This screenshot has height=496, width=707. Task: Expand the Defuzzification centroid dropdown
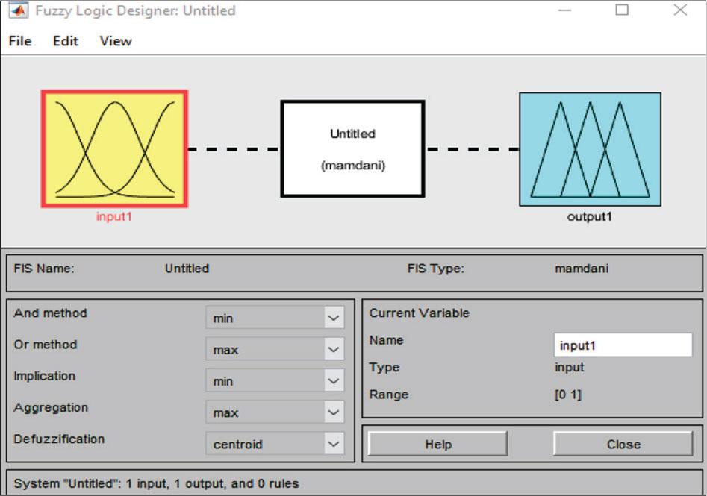(333, 444)
